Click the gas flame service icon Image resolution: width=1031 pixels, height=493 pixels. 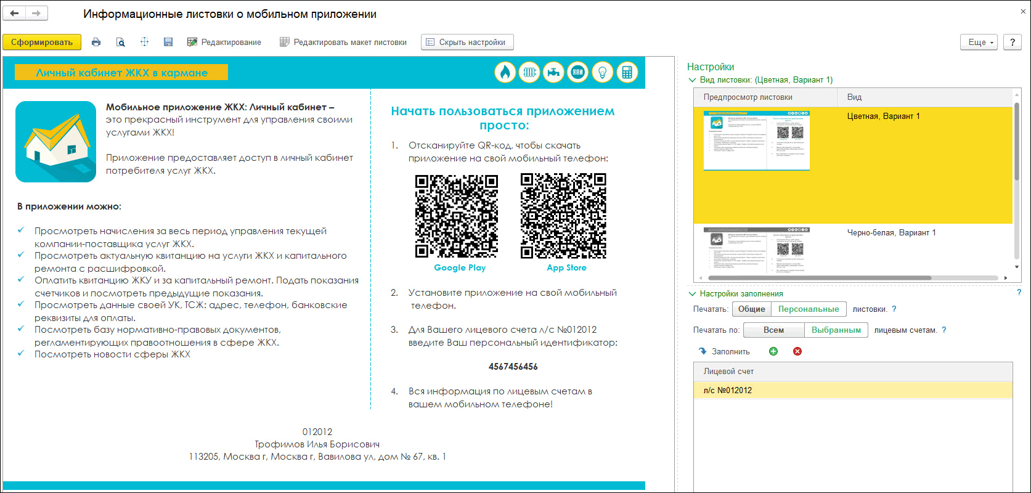point(505,72)
